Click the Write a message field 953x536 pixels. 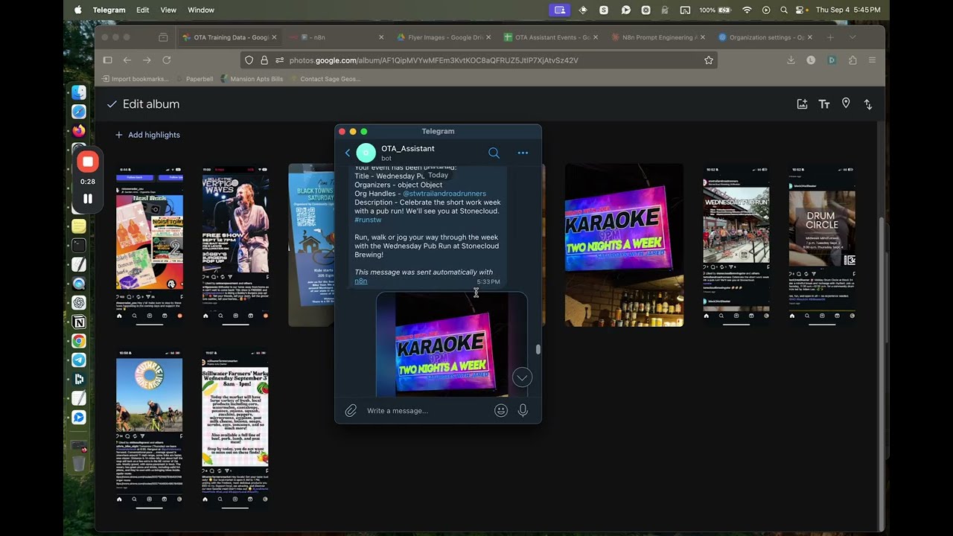(x=428, y=411)
